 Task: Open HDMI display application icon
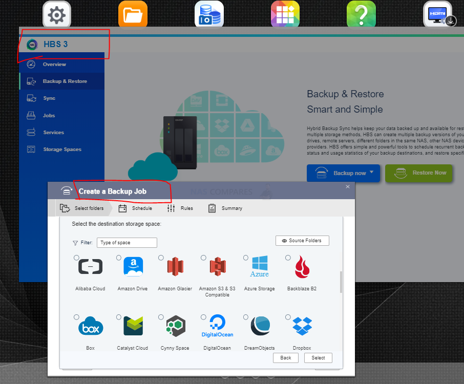[437, 14]
